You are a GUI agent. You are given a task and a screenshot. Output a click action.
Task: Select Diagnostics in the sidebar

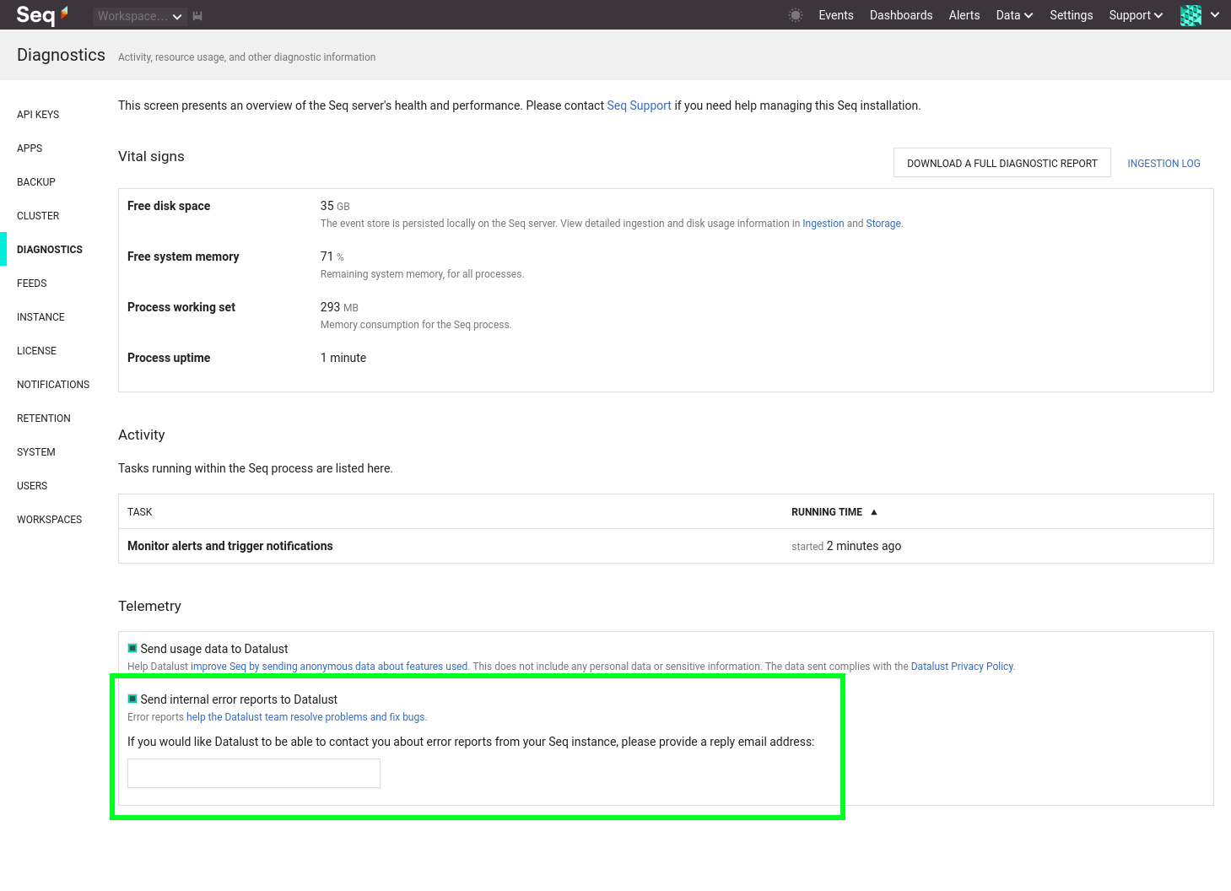click(50, 250)
